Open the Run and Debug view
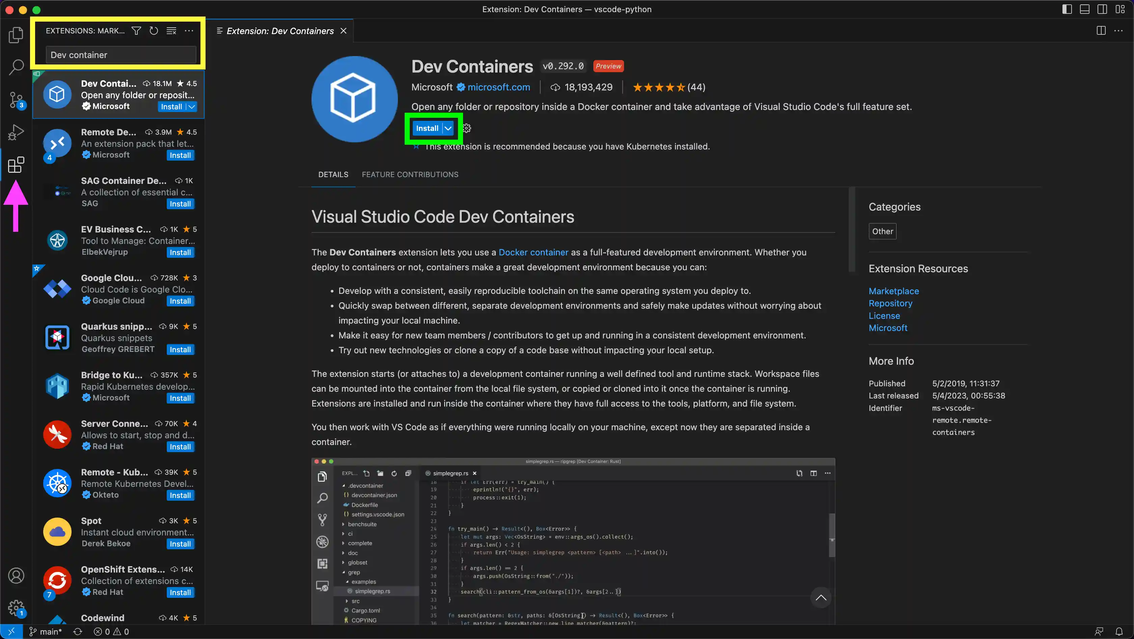 pyautogui.click(x=16, y=132)
